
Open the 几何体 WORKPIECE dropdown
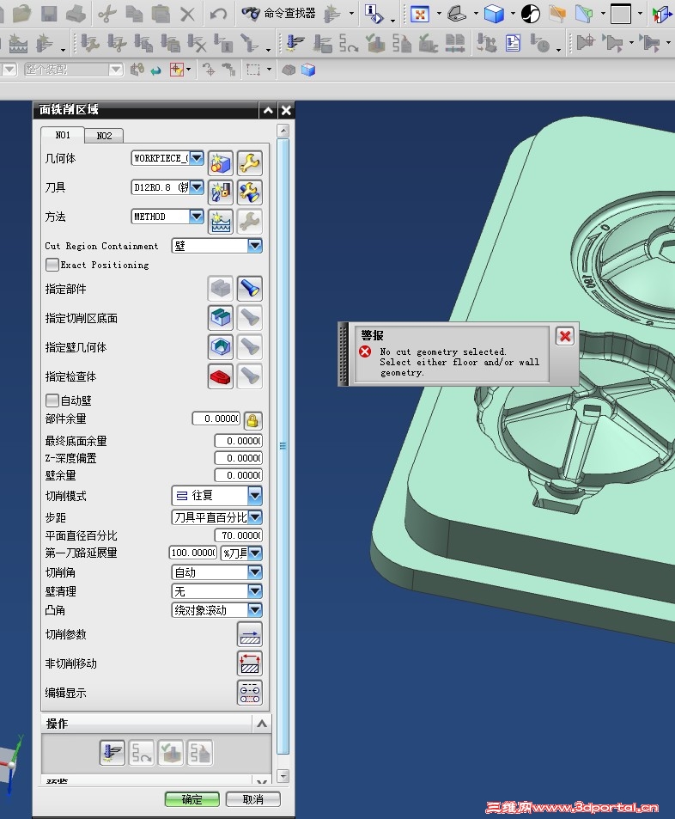[x=197, y=158]
